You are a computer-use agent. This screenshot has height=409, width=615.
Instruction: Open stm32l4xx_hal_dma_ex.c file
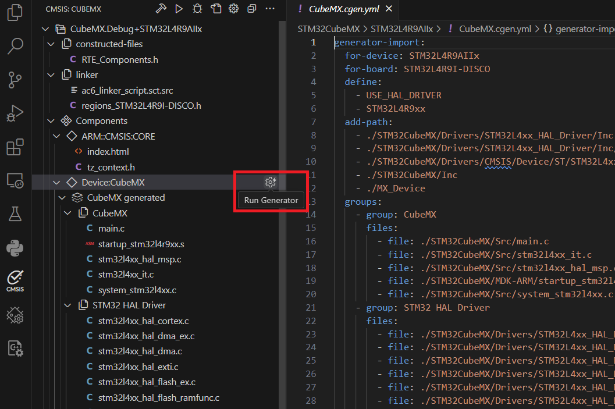click(146, 336)
